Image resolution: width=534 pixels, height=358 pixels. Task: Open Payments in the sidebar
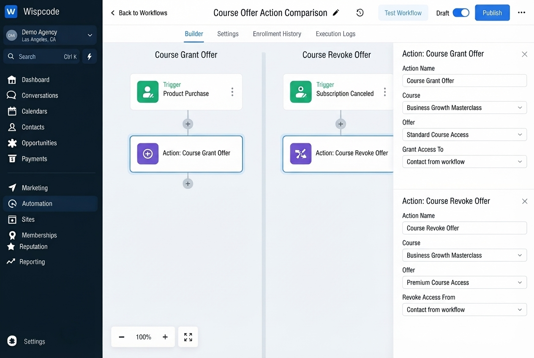pos(27,159)
